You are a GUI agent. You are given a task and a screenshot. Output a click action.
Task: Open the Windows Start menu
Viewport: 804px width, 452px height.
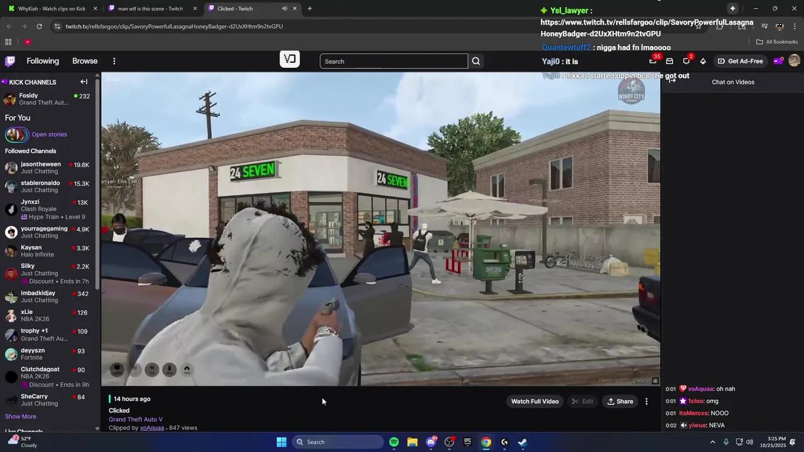point(281,442)
